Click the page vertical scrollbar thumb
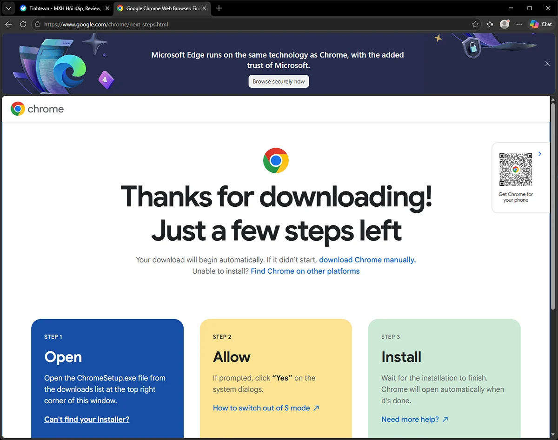Image resolution: width=558 pixels, height=440 pixels. (x=553, y=207)
